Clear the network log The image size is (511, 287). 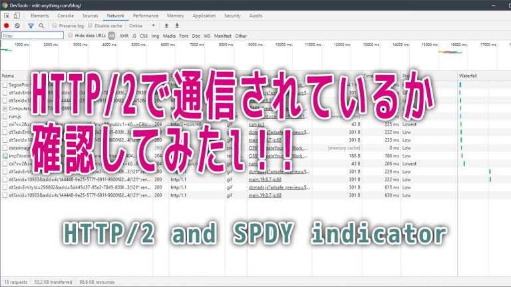click(x=18, y=25)
